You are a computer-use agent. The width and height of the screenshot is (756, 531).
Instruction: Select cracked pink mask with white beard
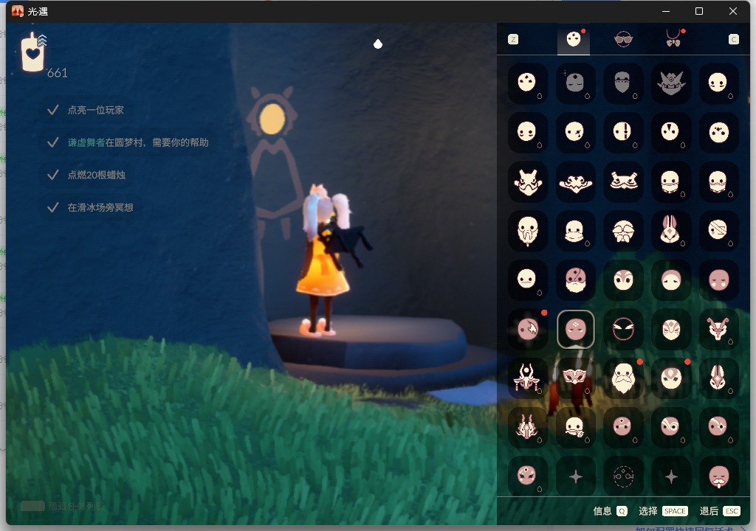tap(575, 280)
